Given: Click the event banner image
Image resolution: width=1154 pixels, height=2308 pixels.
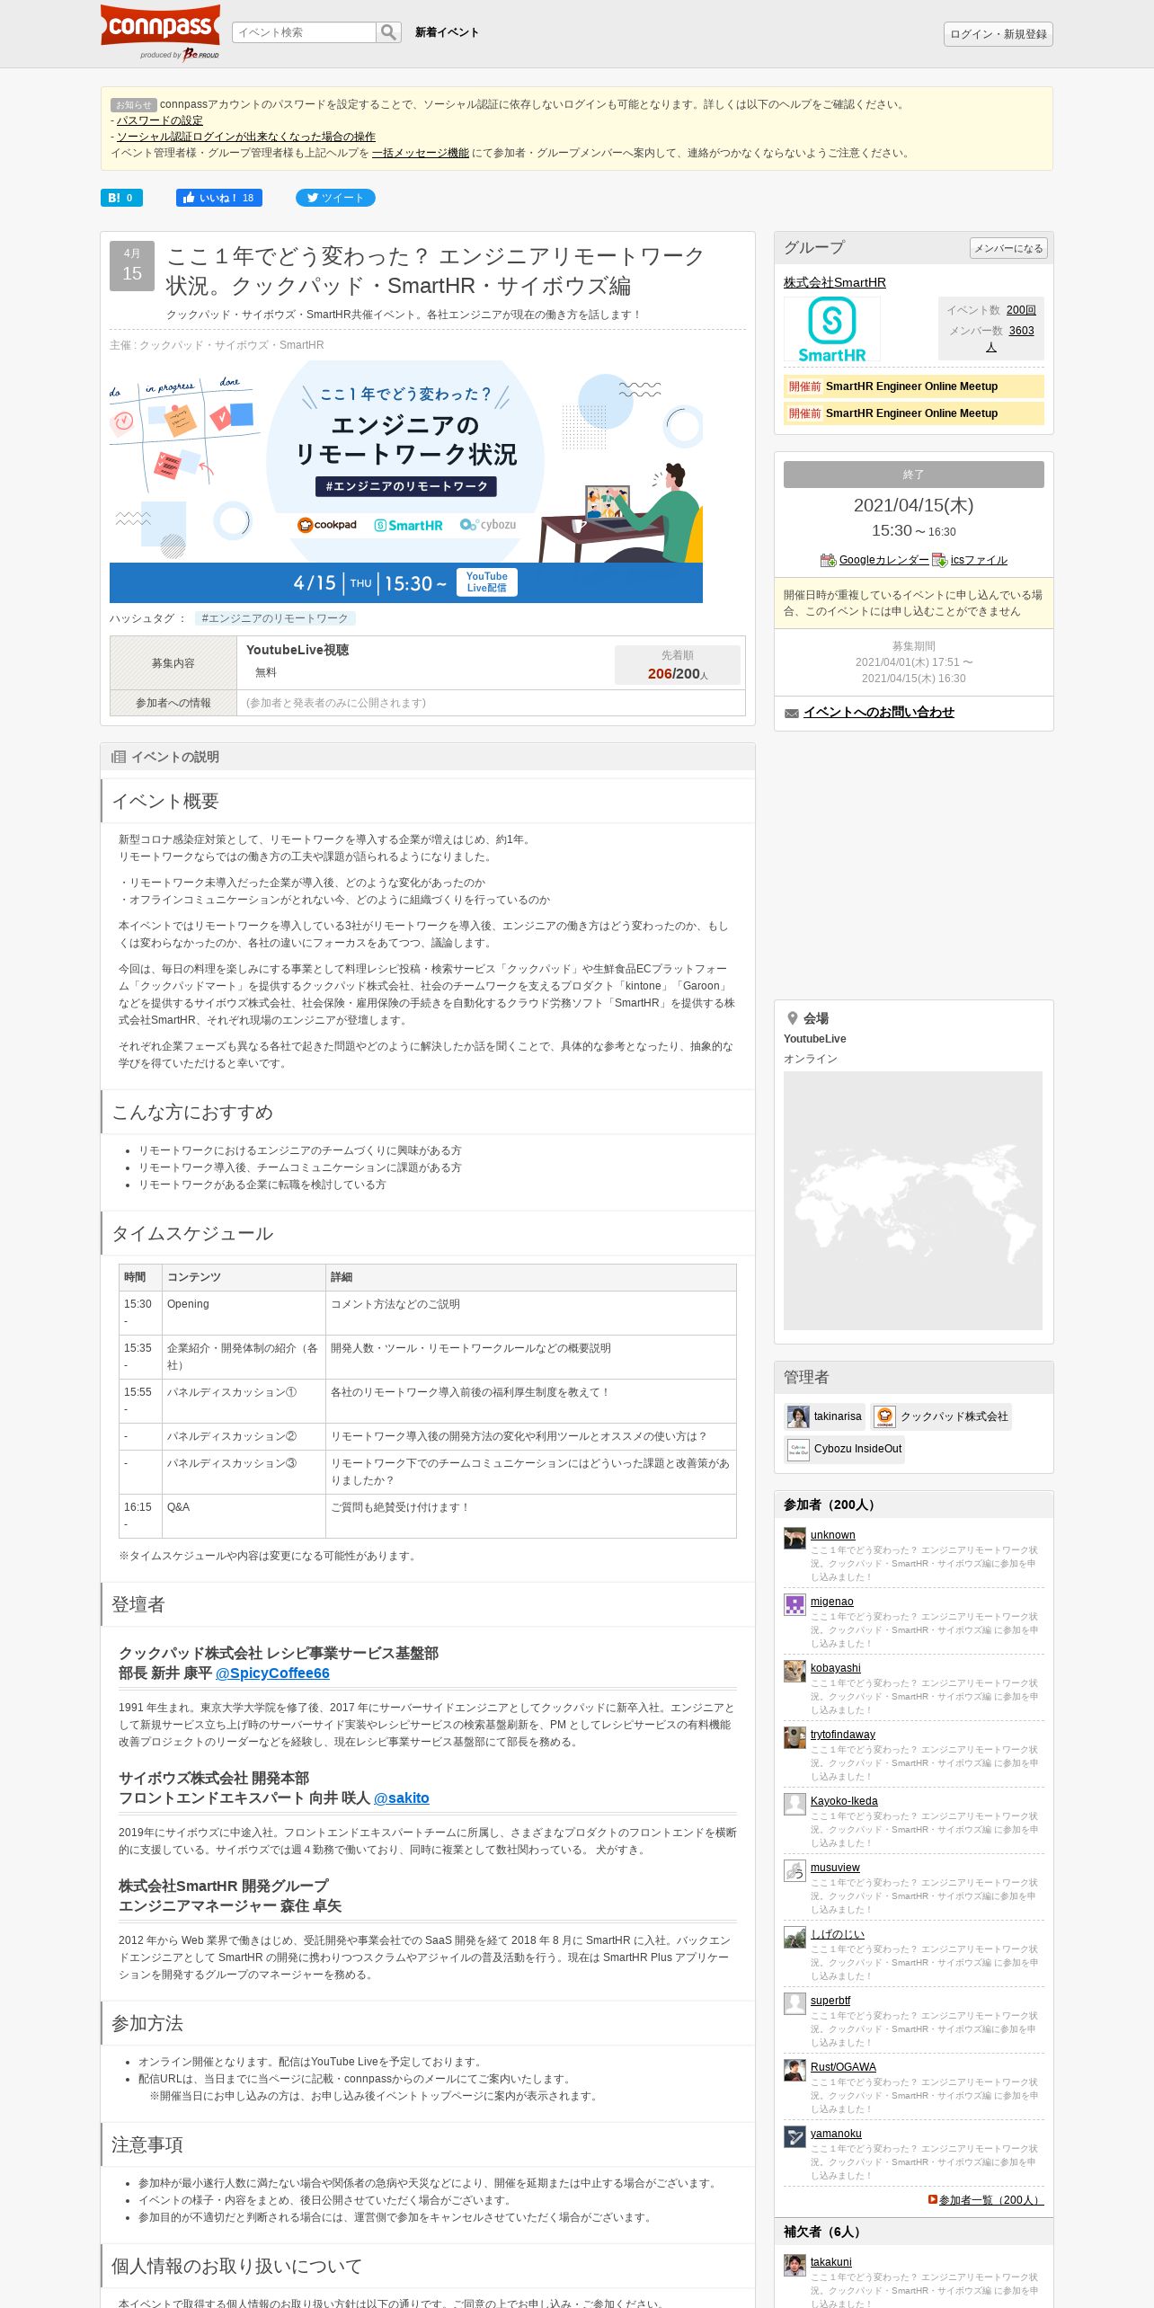Looking at the screenshot, I should pos(406,482).
